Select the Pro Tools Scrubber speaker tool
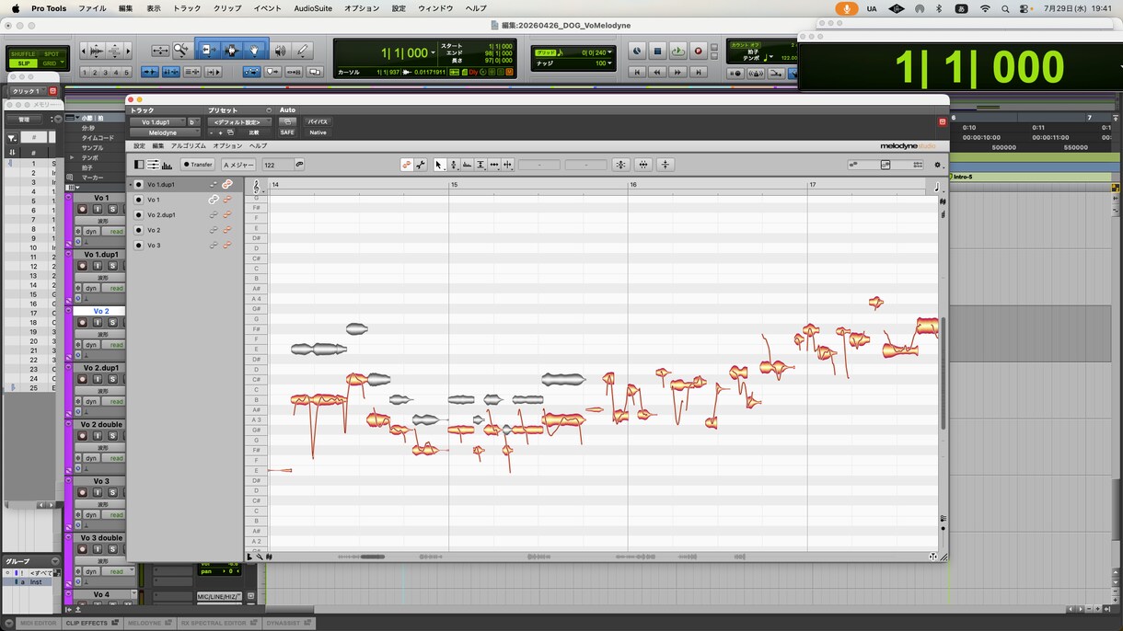 tap(280, 51)
